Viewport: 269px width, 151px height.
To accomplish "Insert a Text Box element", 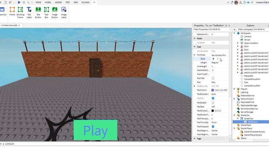I will 46,12.
